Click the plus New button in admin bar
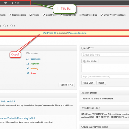 [15, 3]
